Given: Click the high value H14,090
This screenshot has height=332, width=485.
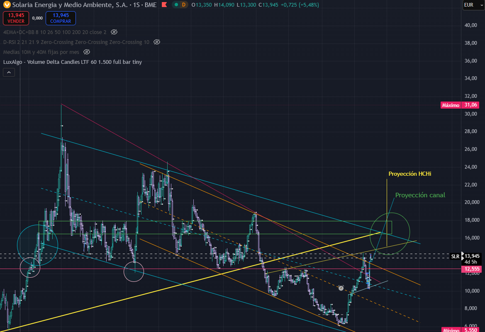Looking at the screenshot, I should 224,5.
